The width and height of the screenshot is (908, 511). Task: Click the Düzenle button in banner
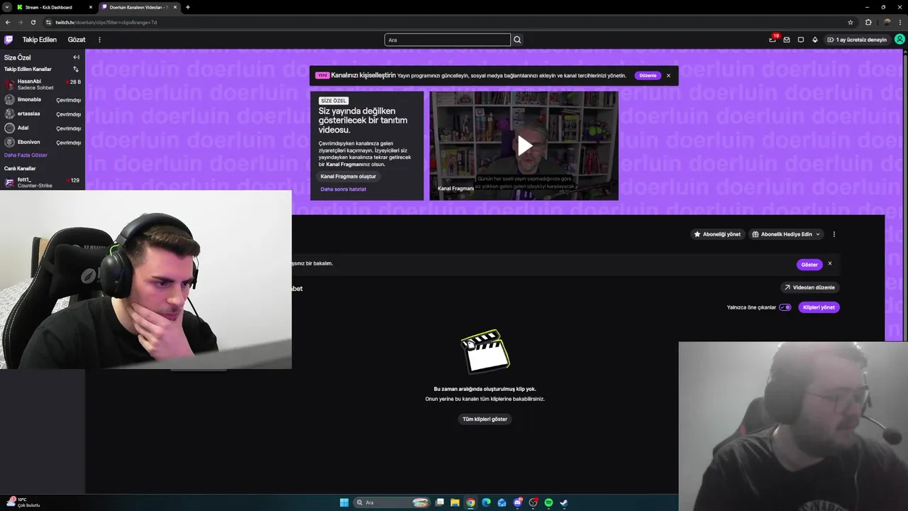(648, 75)
